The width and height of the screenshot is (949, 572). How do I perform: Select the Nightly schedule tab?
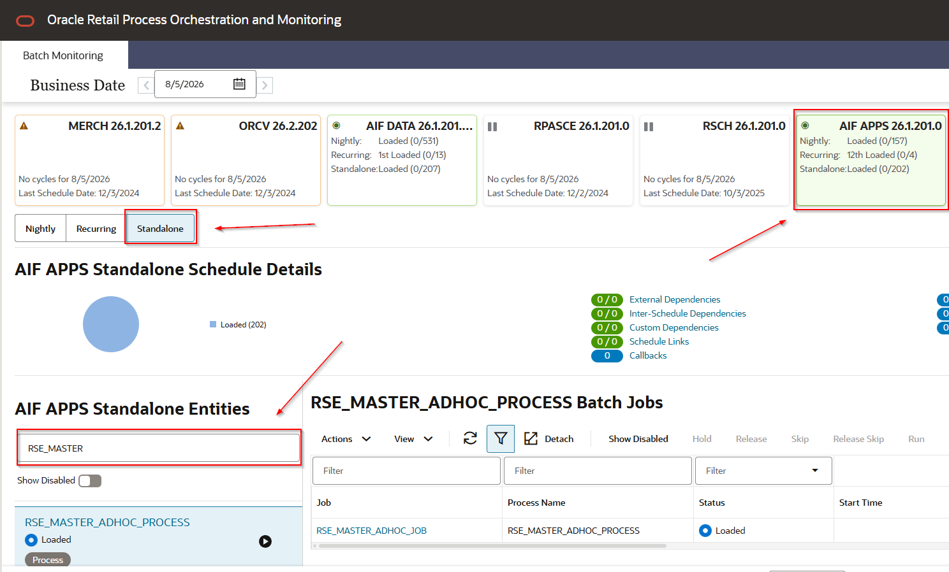41,229
